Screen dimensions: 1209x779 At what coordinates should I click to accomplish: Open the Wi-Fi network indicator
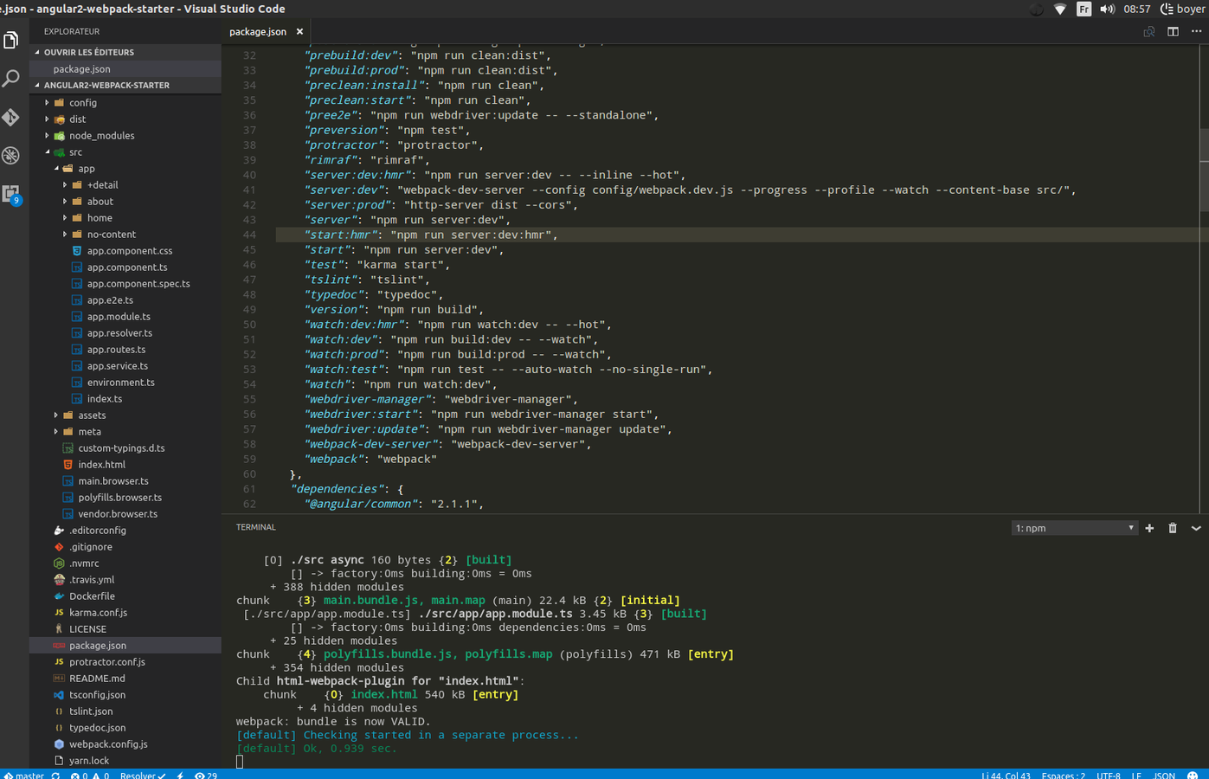click(1059, 9)
